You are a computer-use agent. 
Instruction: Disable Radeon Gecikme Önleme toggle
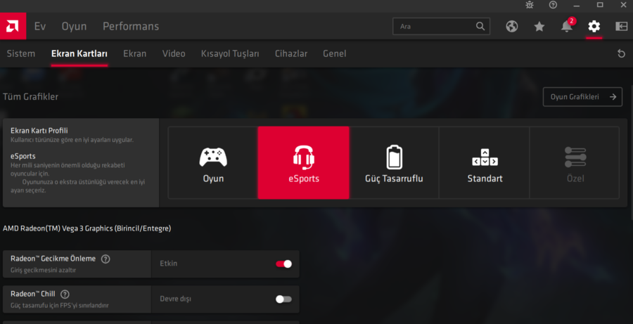click(x=283, y=264)
